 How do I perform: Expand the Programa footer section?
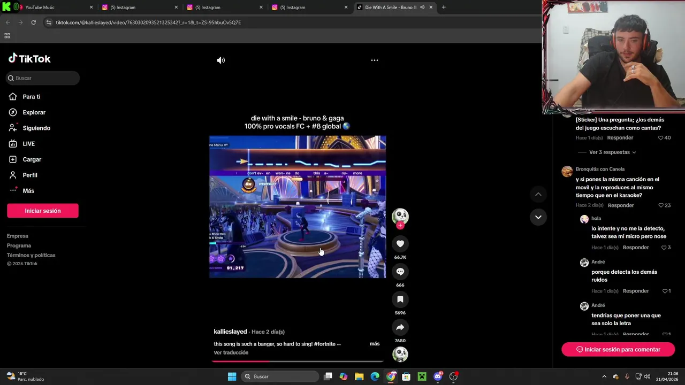point(19,245)
